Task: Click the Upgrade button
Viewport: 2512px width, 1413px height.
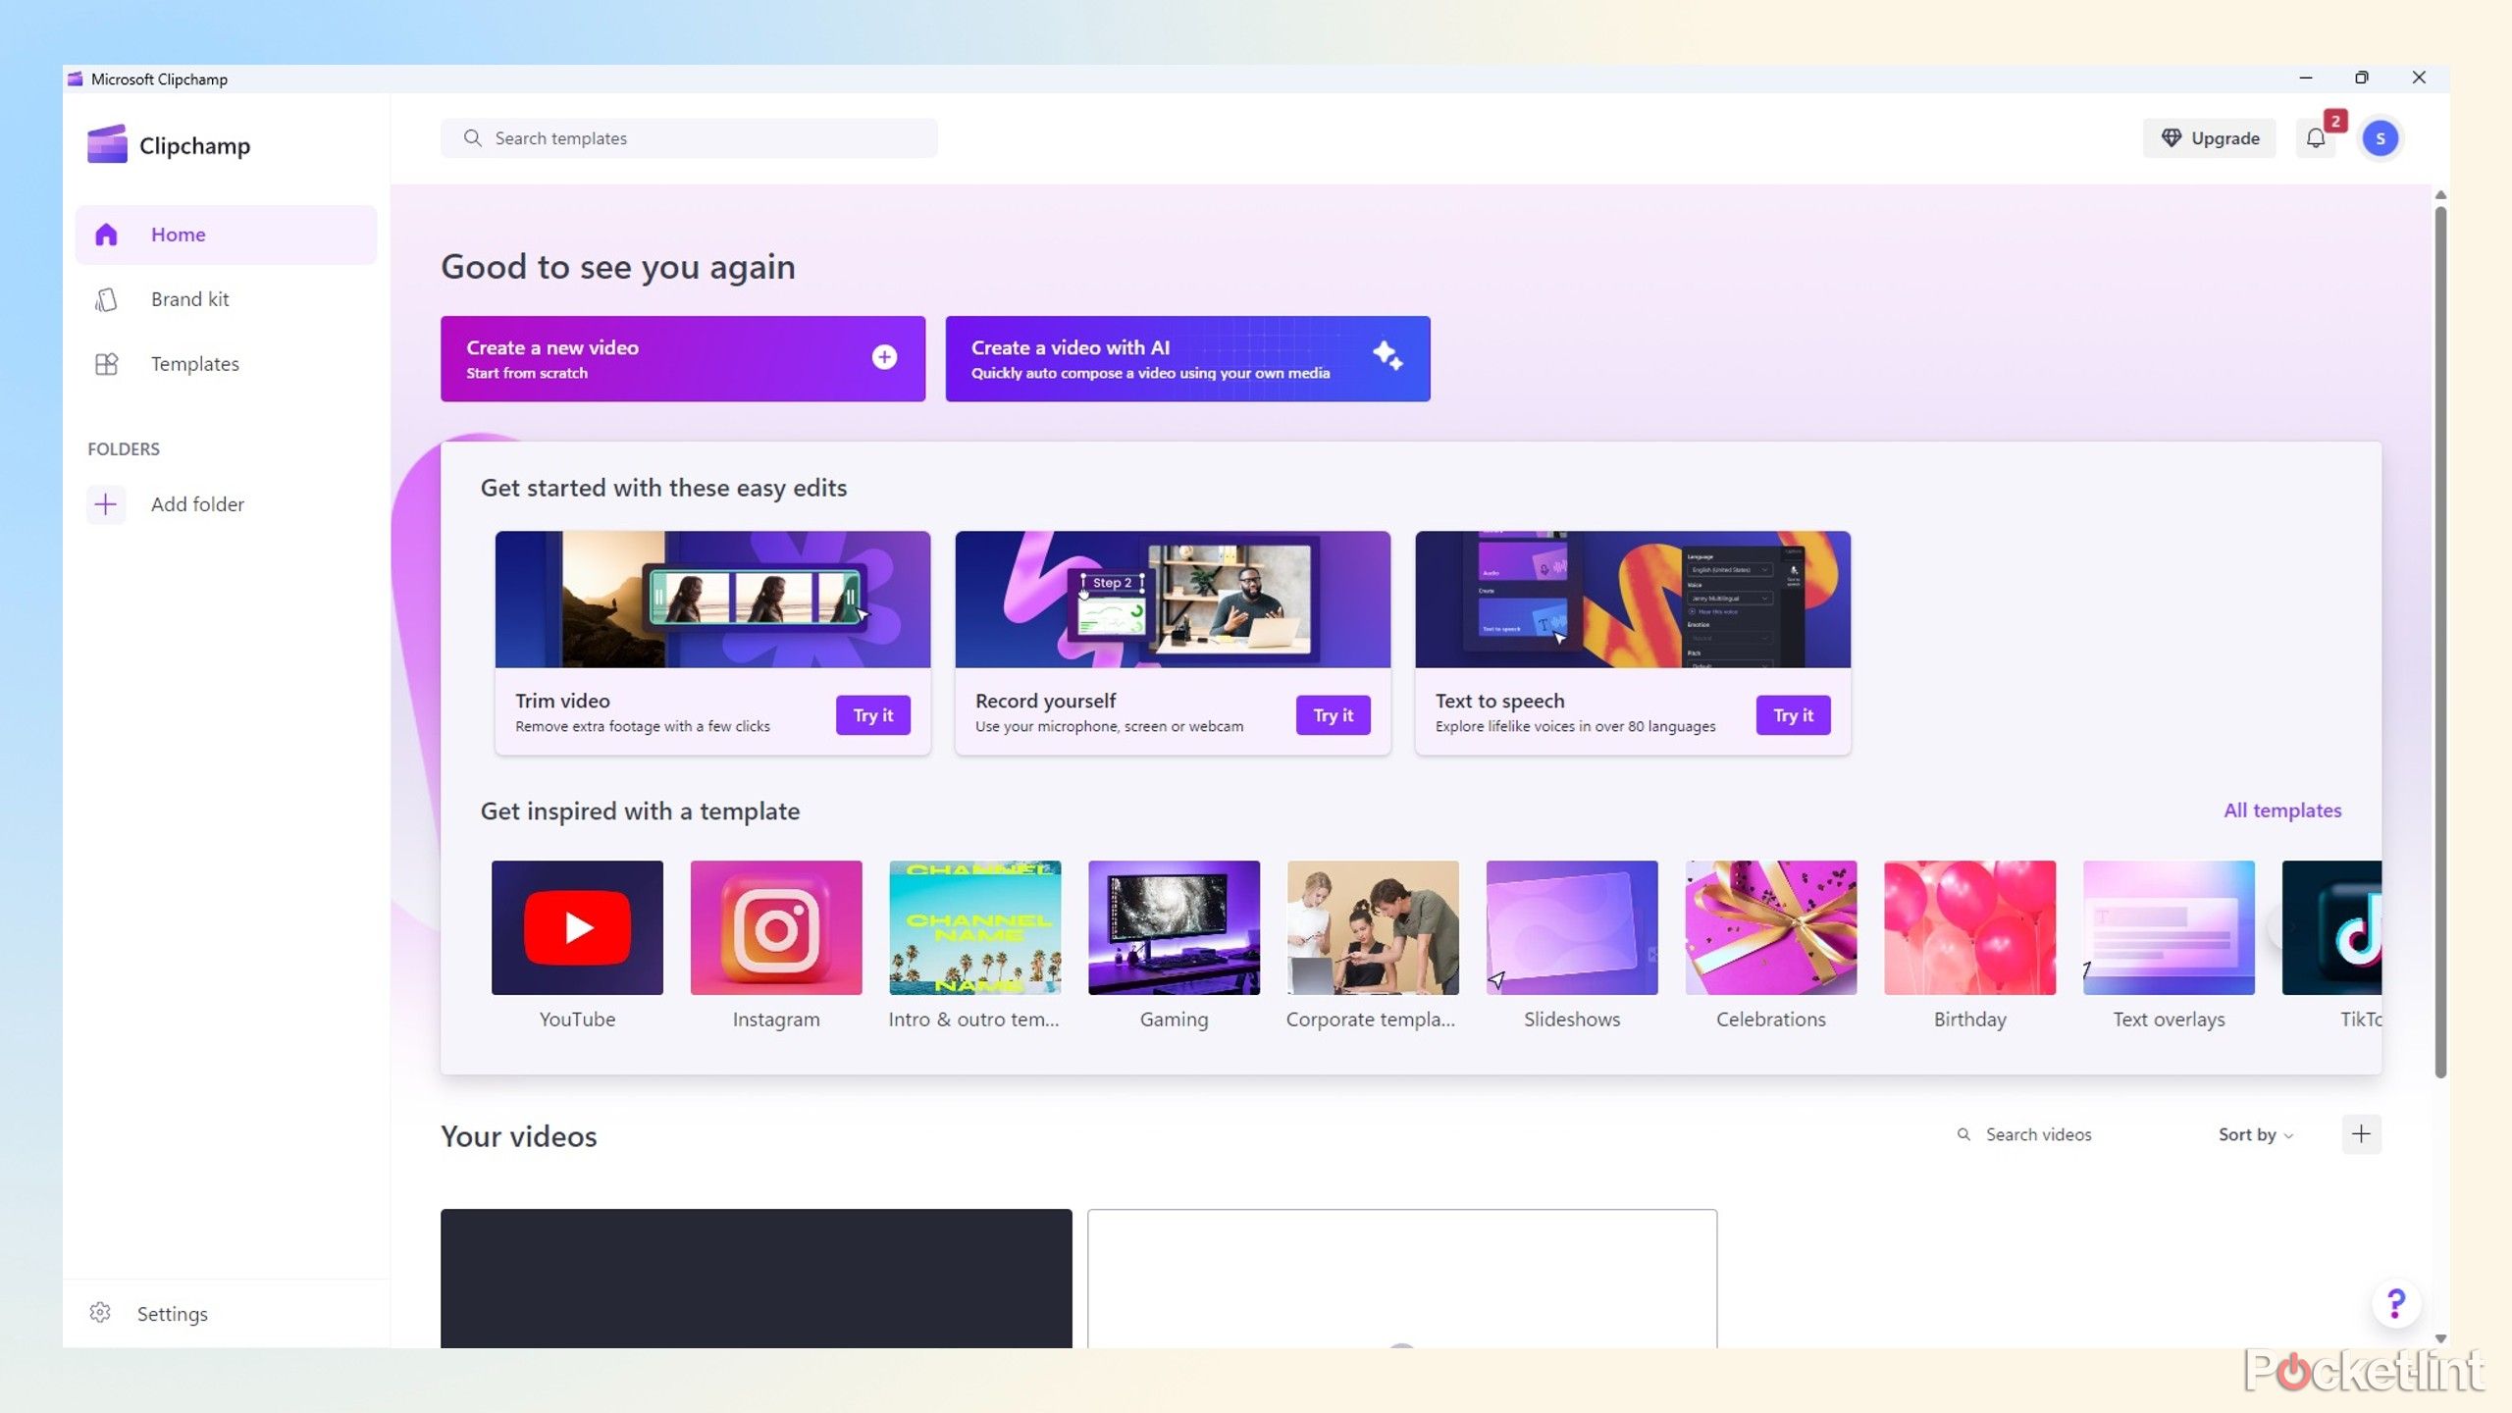Action: point(2210,138)
